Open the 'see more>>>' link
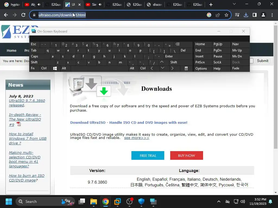 pos(137,138)
